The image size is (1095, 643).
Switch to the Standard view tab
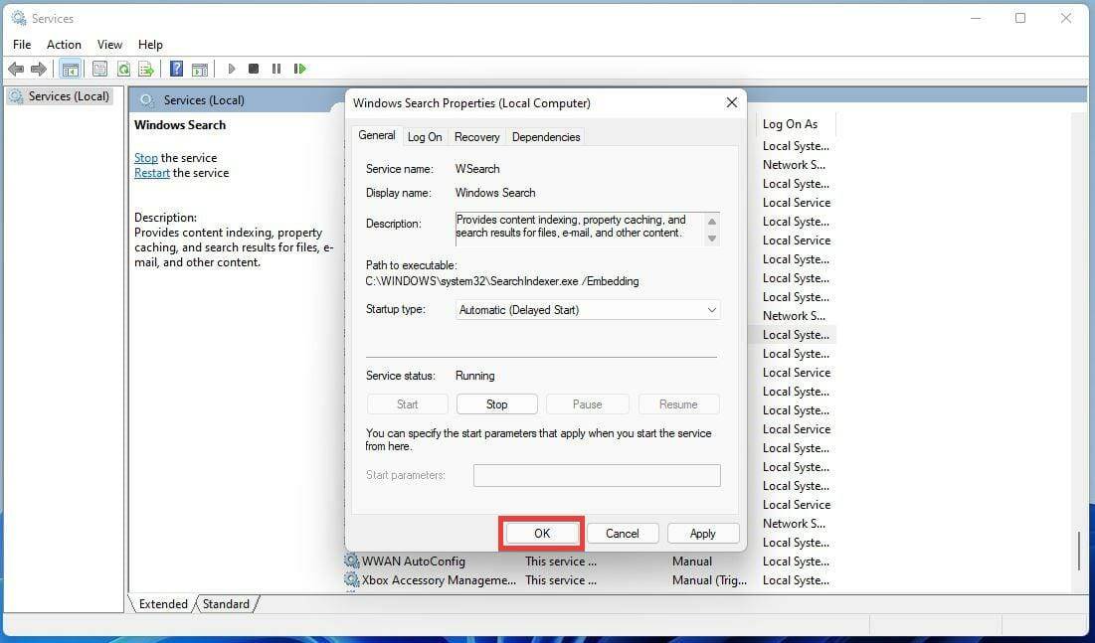(227, 603)
